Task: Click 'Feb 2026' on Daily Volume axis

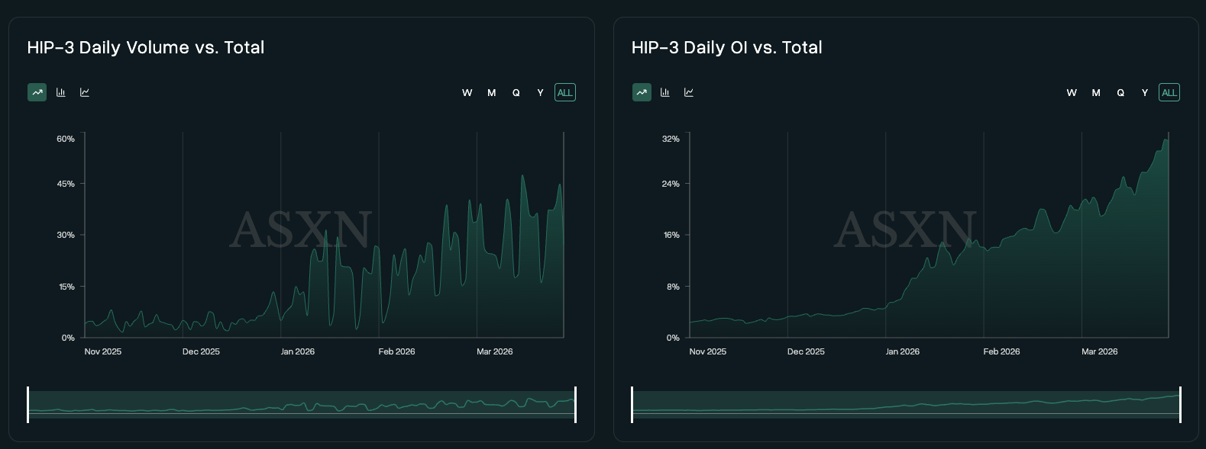Action: tap(396, 351)
